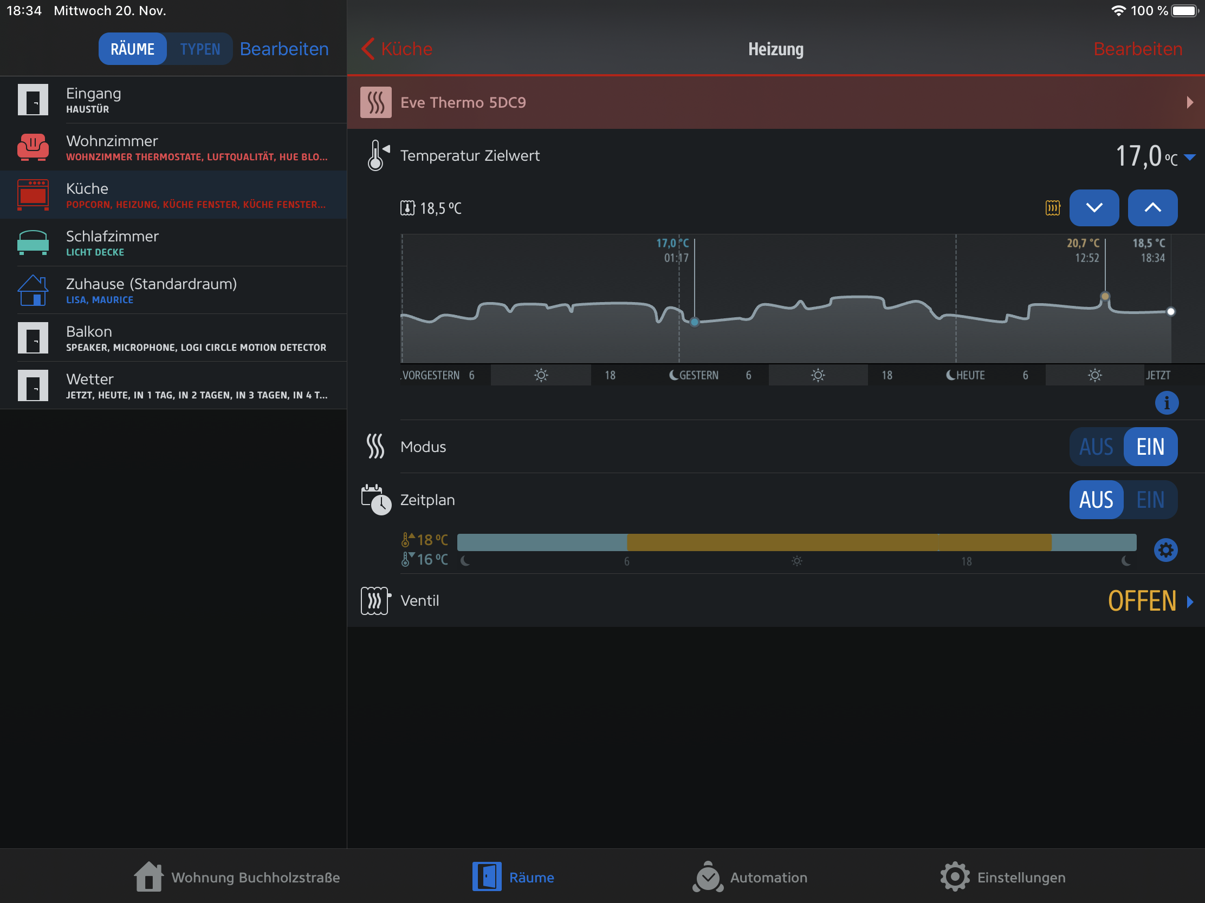The height and width of the screenshot is (903, 1205).
Task: Increase the target temperature with up arrow
Action: pyautogui.click(x=1152, y=208)
